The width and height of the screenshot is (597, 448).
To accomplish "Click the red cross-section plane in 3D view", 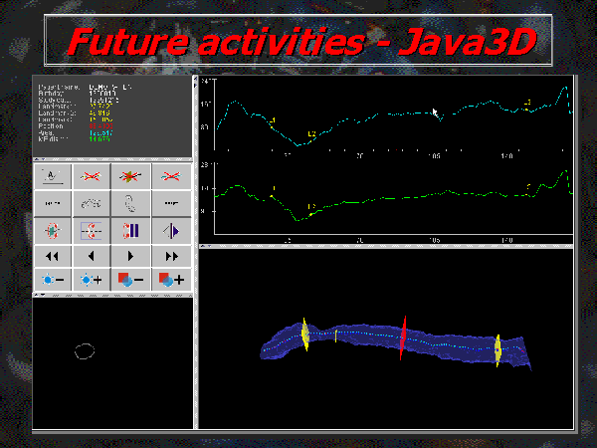I will pyautogui.click(x=403, y=337).
